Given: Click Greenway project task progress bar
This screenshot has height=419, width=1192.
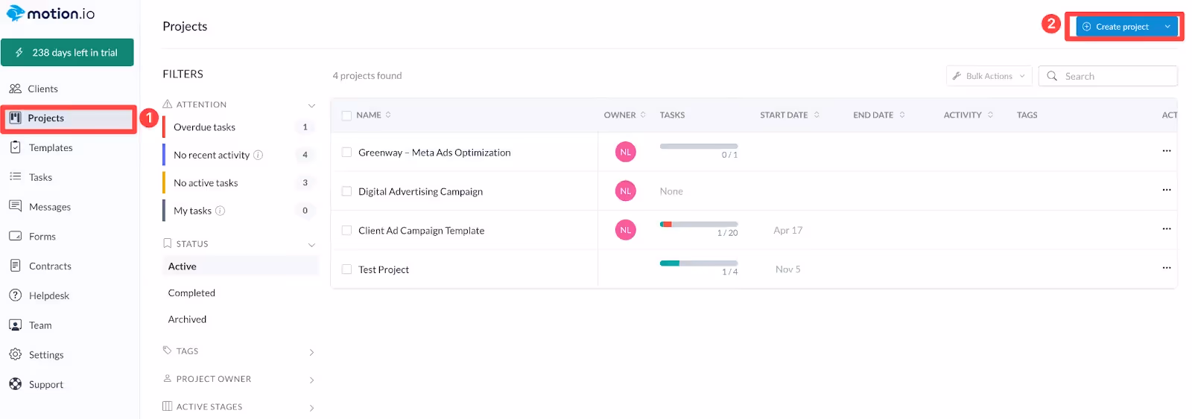Looking at the screenshot, I should [699, 146].
